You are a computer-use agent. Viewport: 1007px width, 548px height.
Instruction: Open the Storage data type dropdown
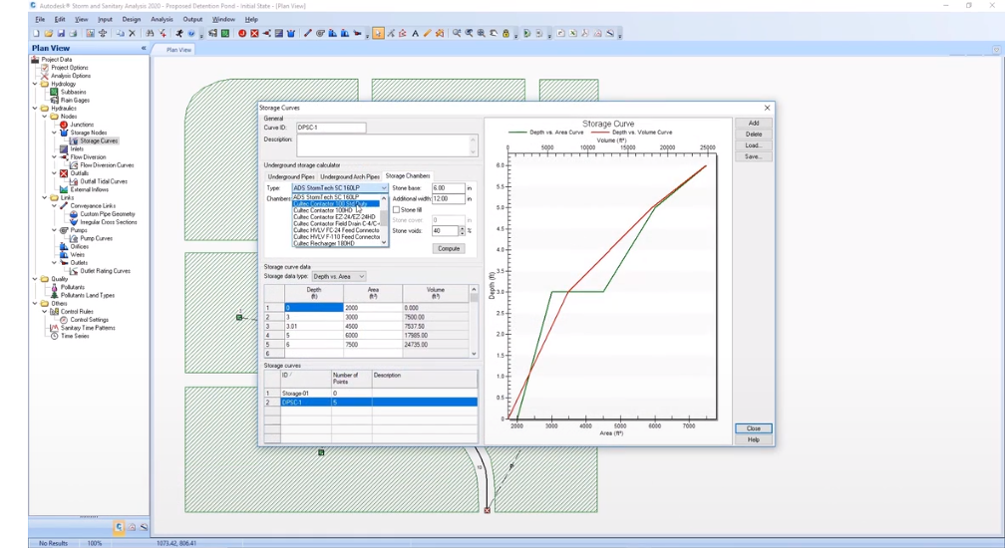click(x=362, y=277)
